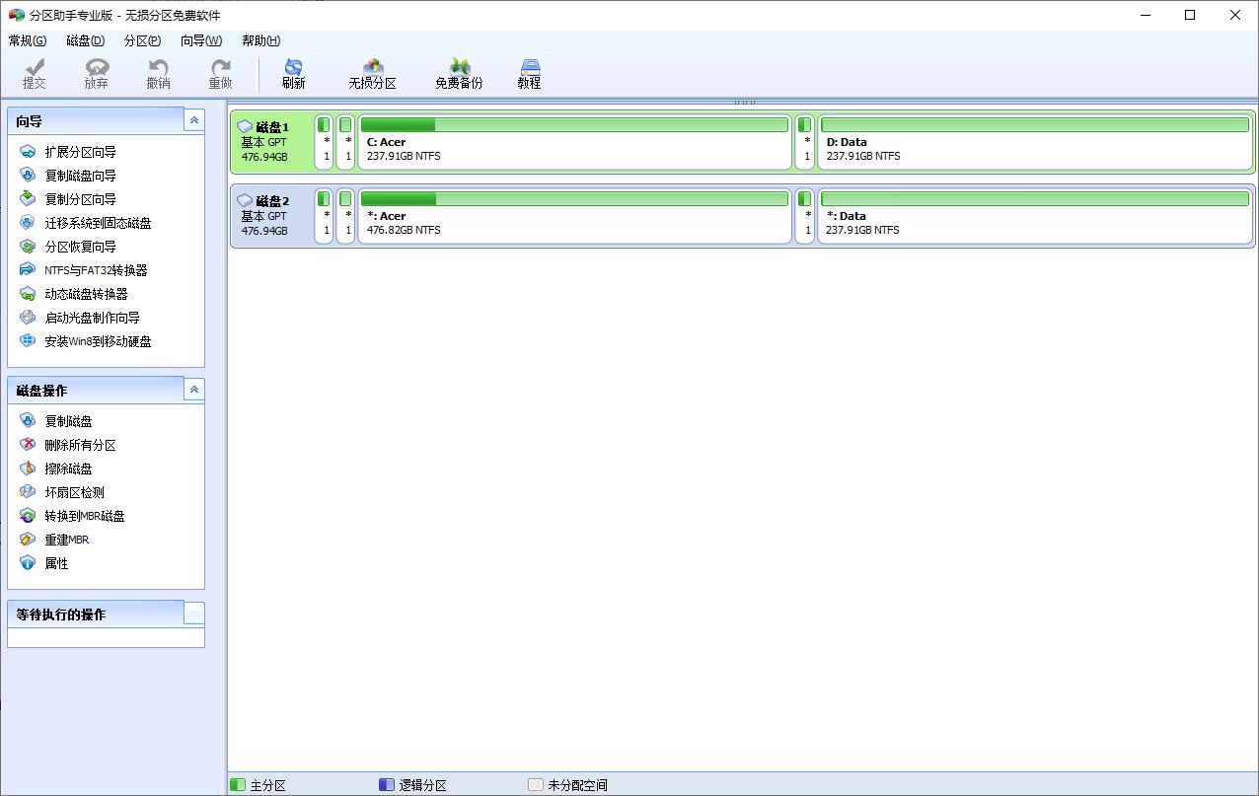Select the 删除所有分区 link text
This screenshot has height=796, width=1259.
tap(80, 445)
